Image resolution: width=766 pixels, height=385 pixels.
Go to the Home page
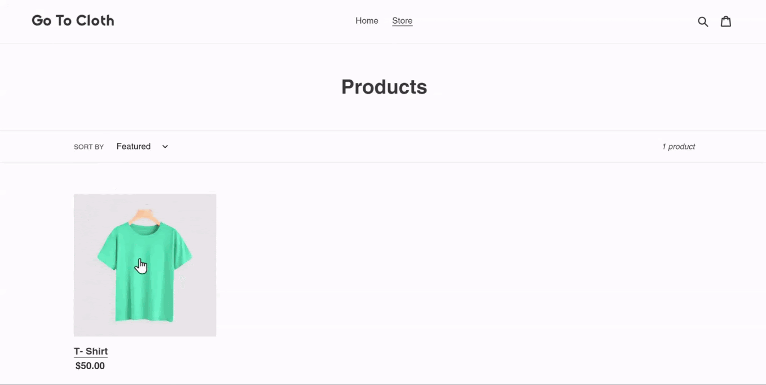(367, 21)
